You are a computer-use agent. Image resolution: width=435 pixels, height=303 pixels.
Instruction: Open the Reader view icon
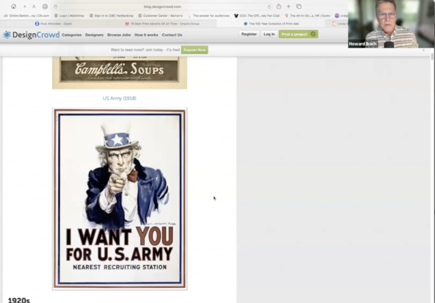(x=56, y=7)
